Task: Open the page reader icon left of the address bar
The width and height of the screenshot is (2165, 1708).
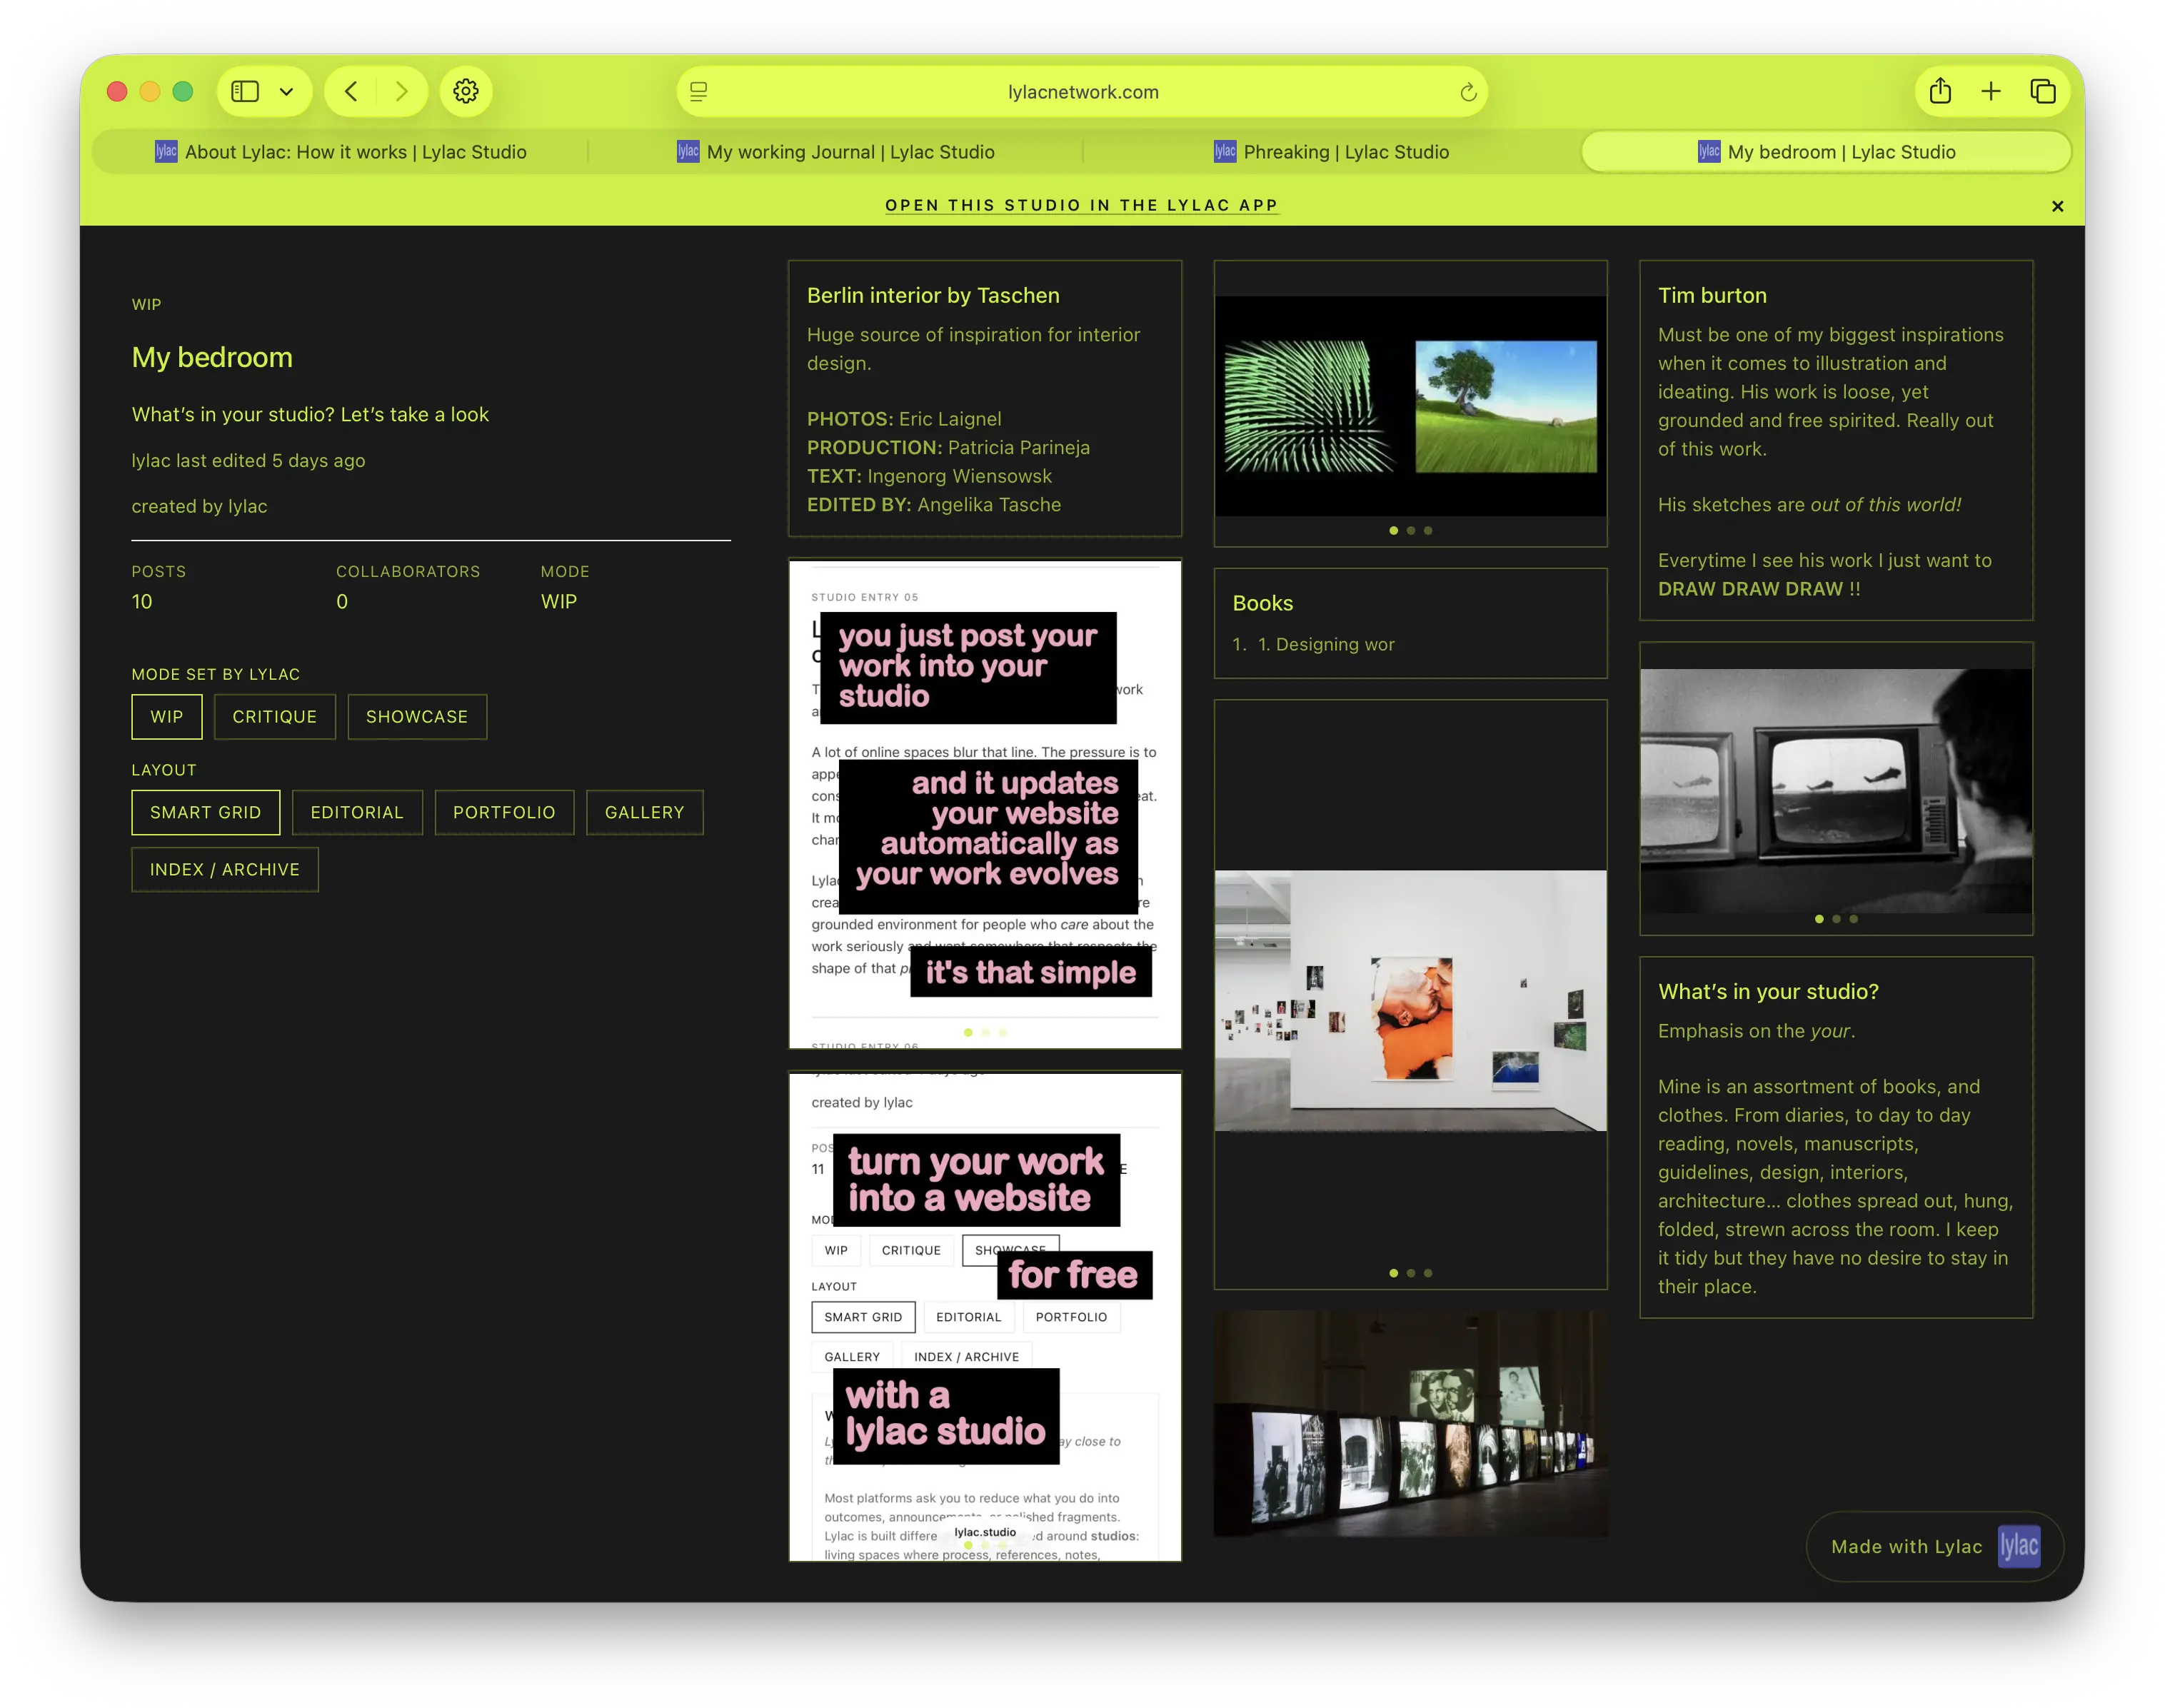Action: tap(697, 92)
